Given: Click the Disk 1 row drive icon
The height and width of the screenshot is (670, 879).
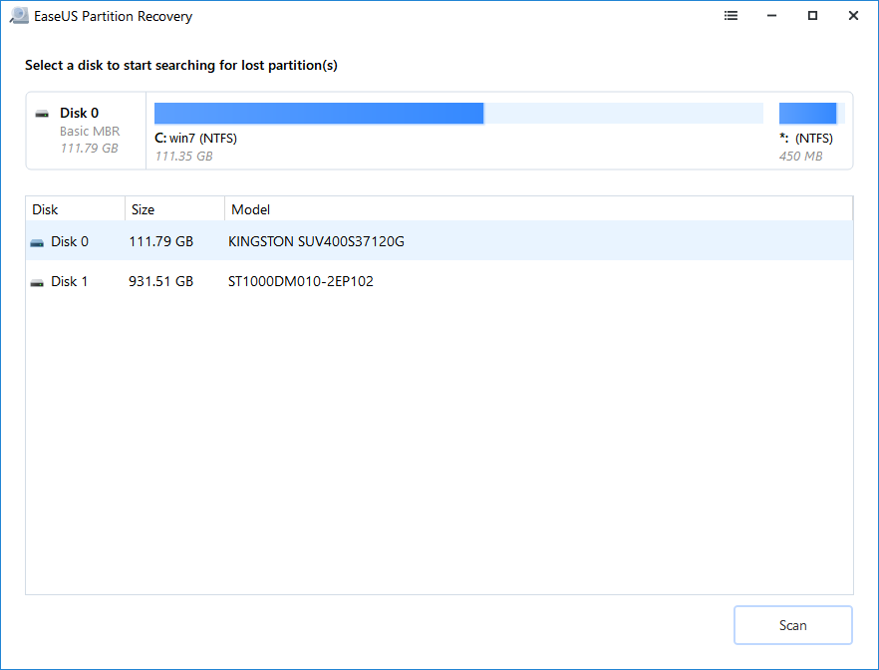Looking at the screenshot, I should (38, 282).
